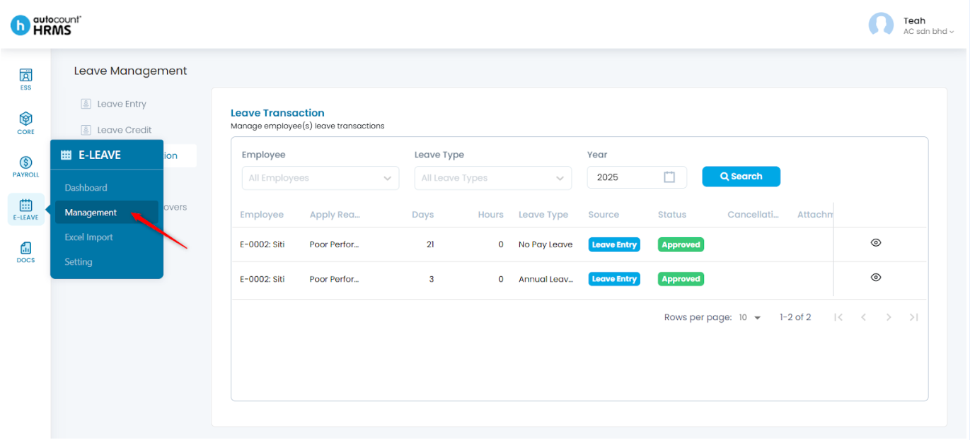970x440 pixels.
Task: Click the Annual Leave cell
Action: (545, 279)
